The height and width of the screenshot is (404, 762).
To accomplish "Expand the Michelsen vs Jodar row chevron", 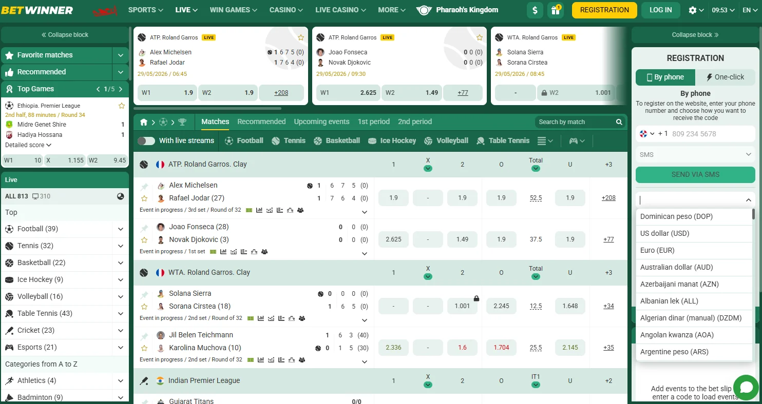I will pyautogui.click(x=365, y=212).
